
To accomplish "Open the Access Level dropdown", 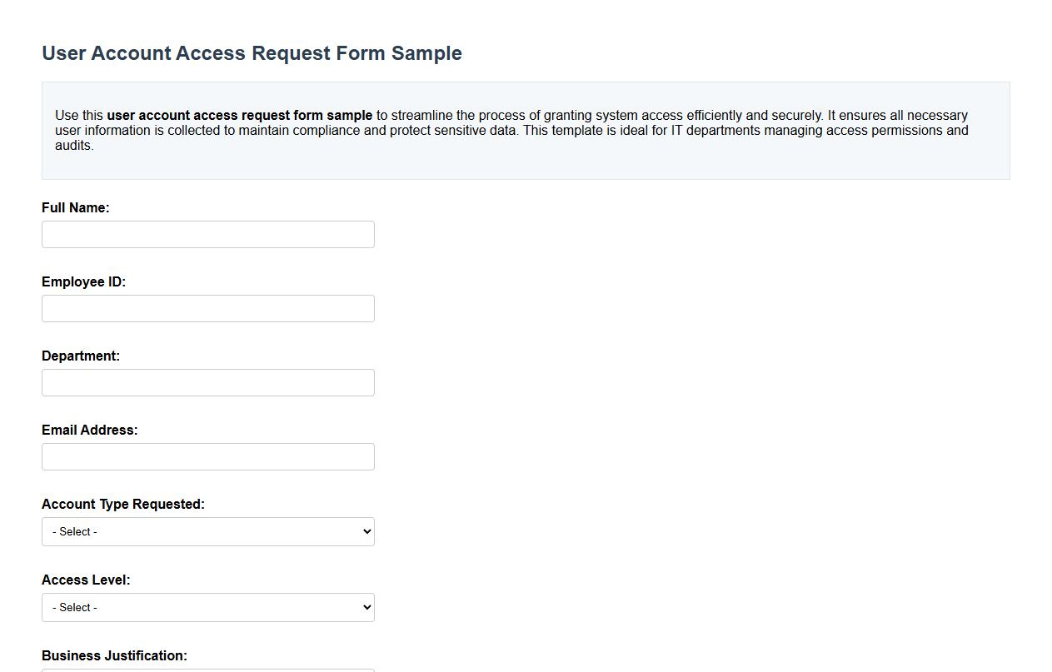I will click(207, 607).
